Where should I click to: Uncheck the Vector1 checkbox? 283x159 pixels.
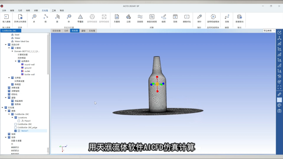click(16, 131)
